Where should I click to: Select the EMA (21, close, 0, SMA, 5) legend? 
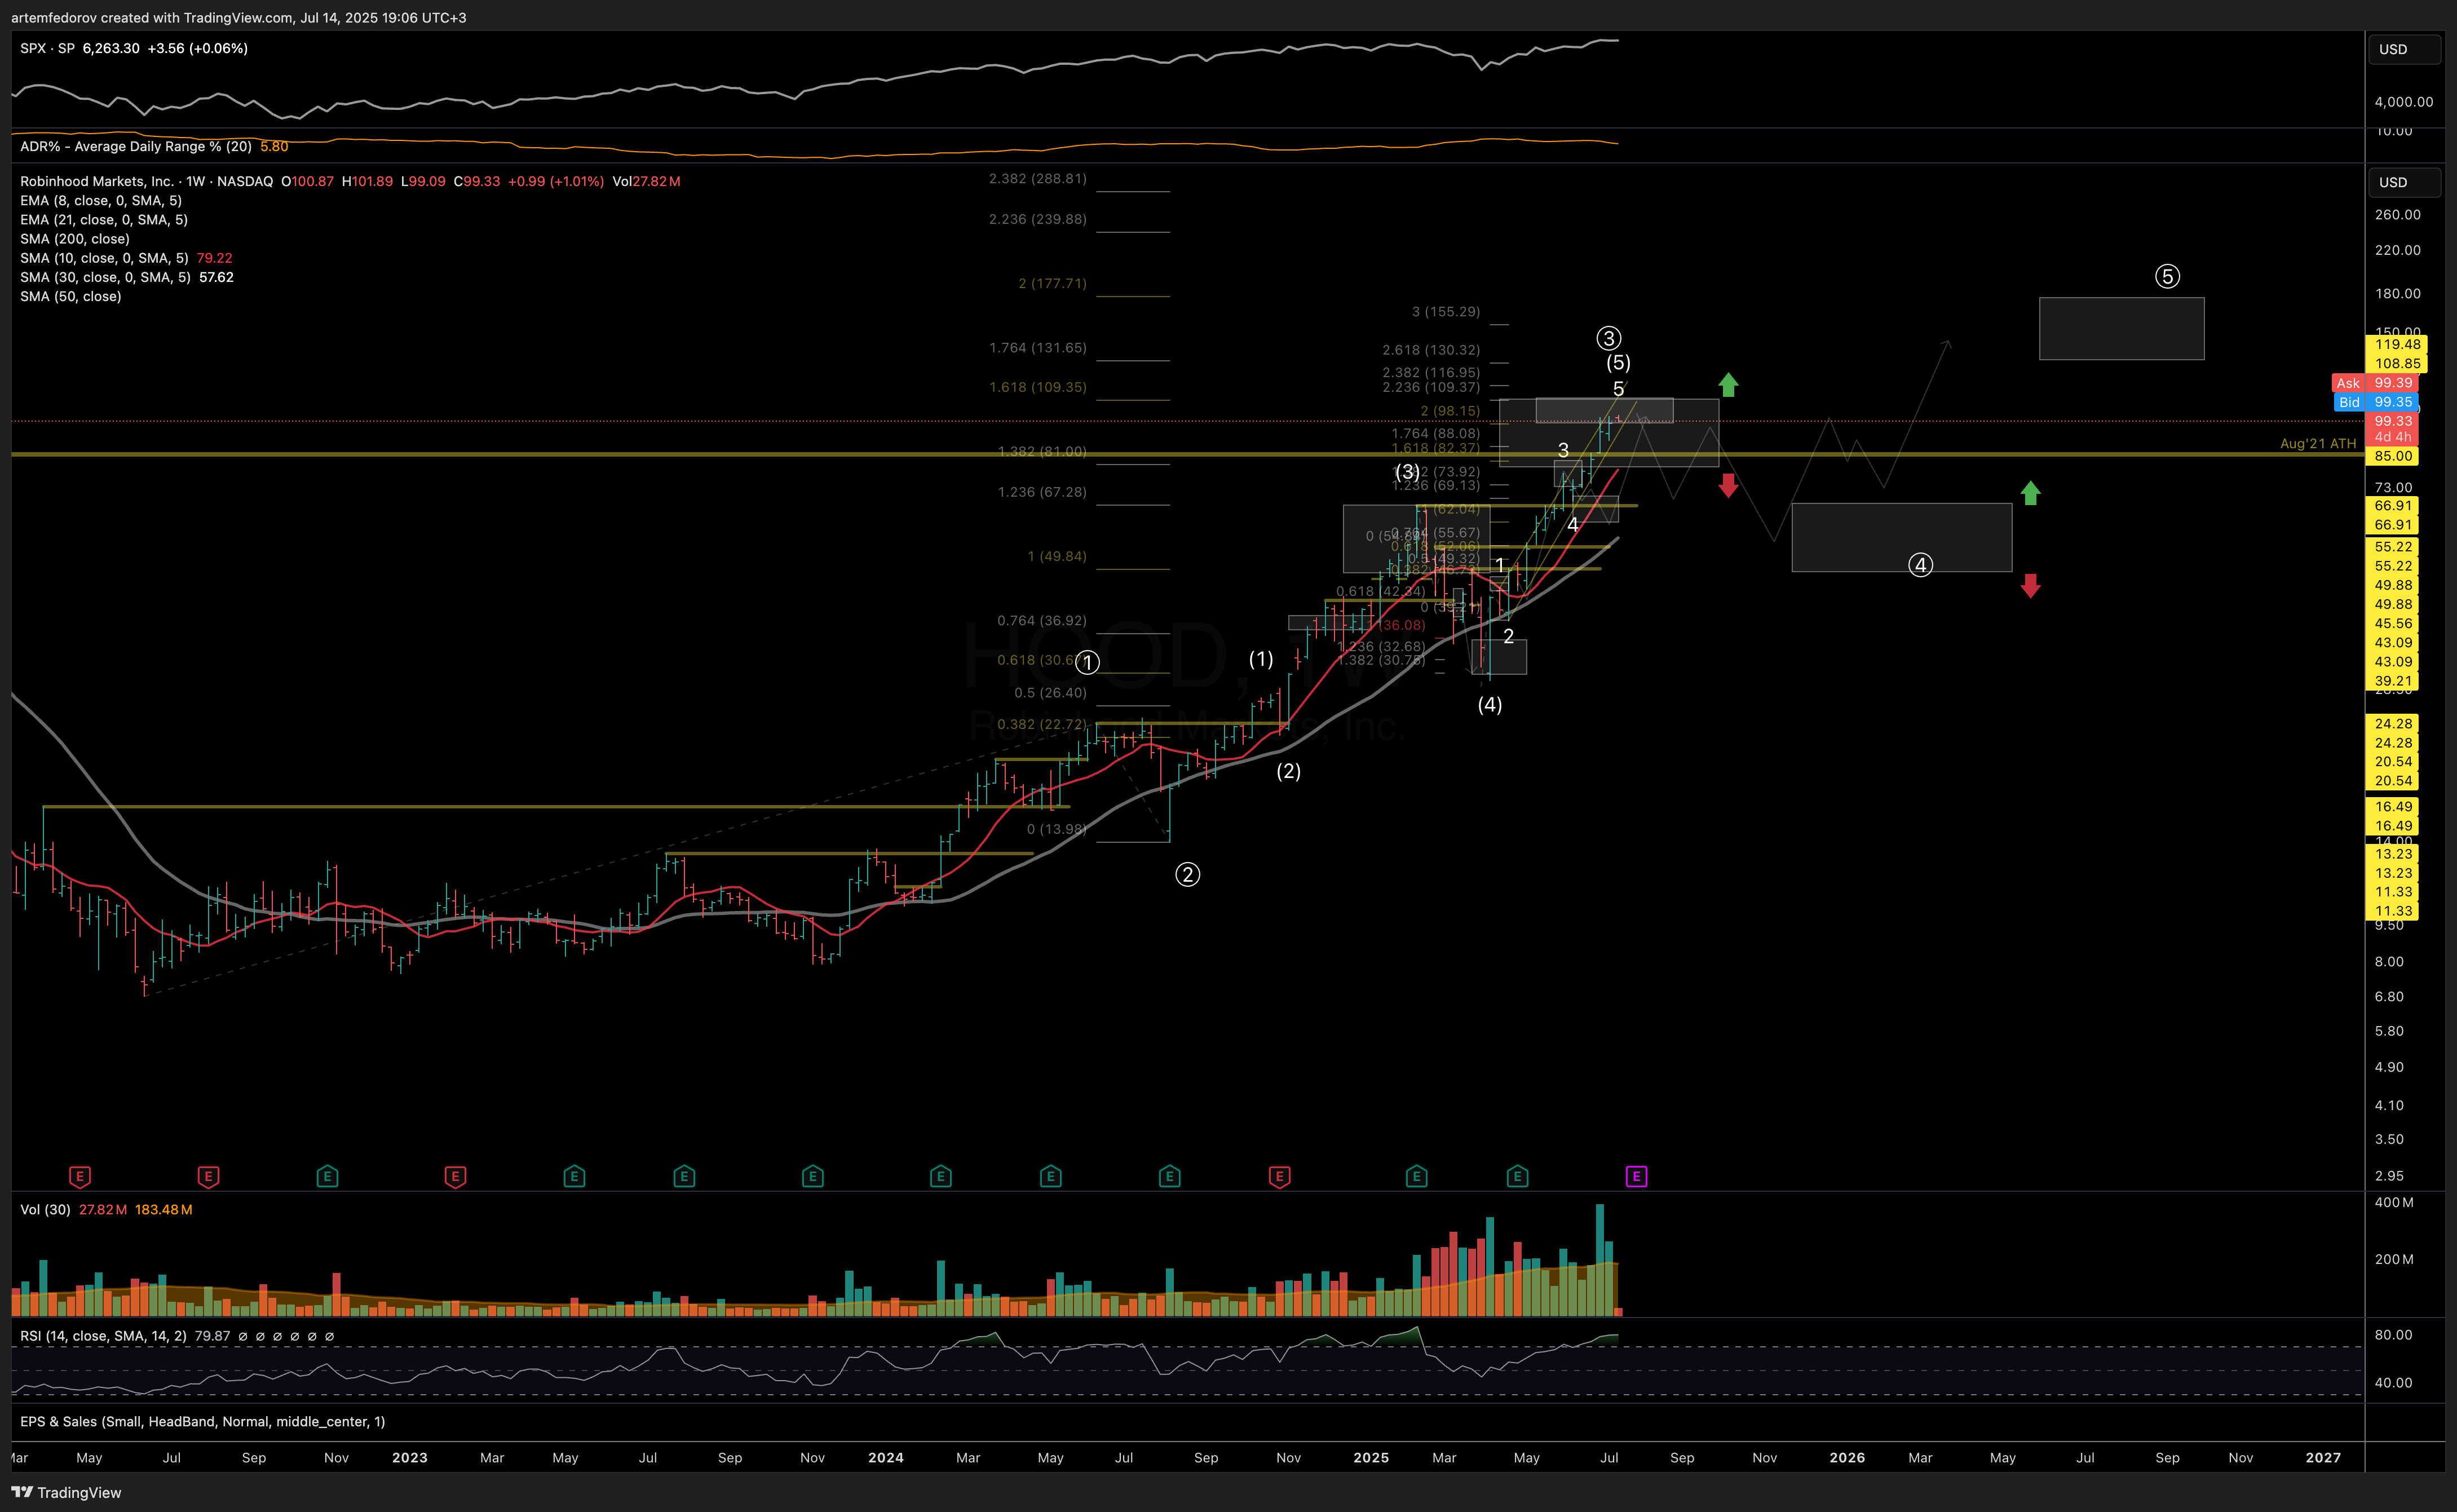104,219
